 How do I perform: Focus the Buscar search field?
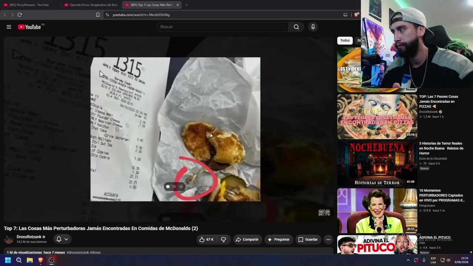click(222, 27)
